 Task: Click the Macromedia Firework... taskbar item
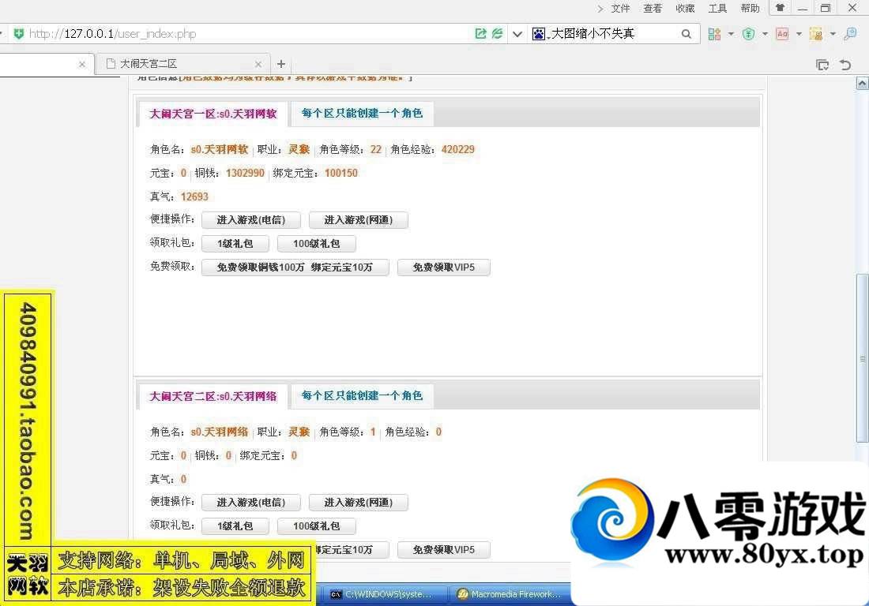[x=510, y=594]
